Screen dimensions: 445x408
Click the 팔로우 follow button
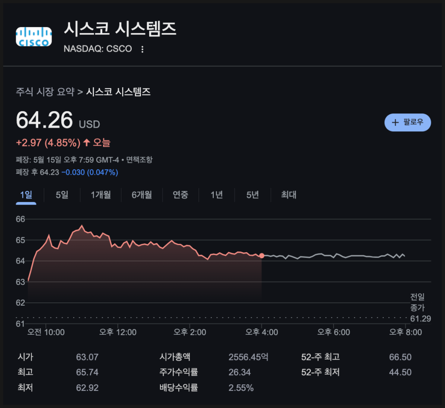[408, 122]
